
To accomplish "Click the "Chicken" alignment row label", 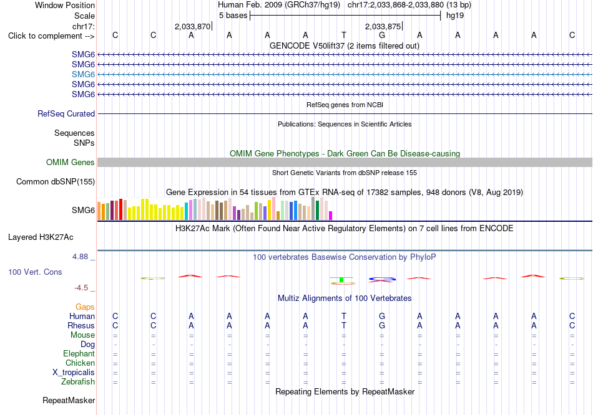I will click(80, 363).
